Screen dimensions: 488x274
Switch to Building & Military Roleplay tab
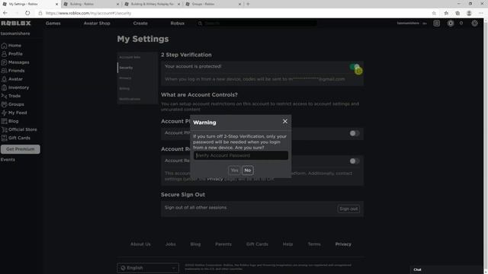[152, 4]
